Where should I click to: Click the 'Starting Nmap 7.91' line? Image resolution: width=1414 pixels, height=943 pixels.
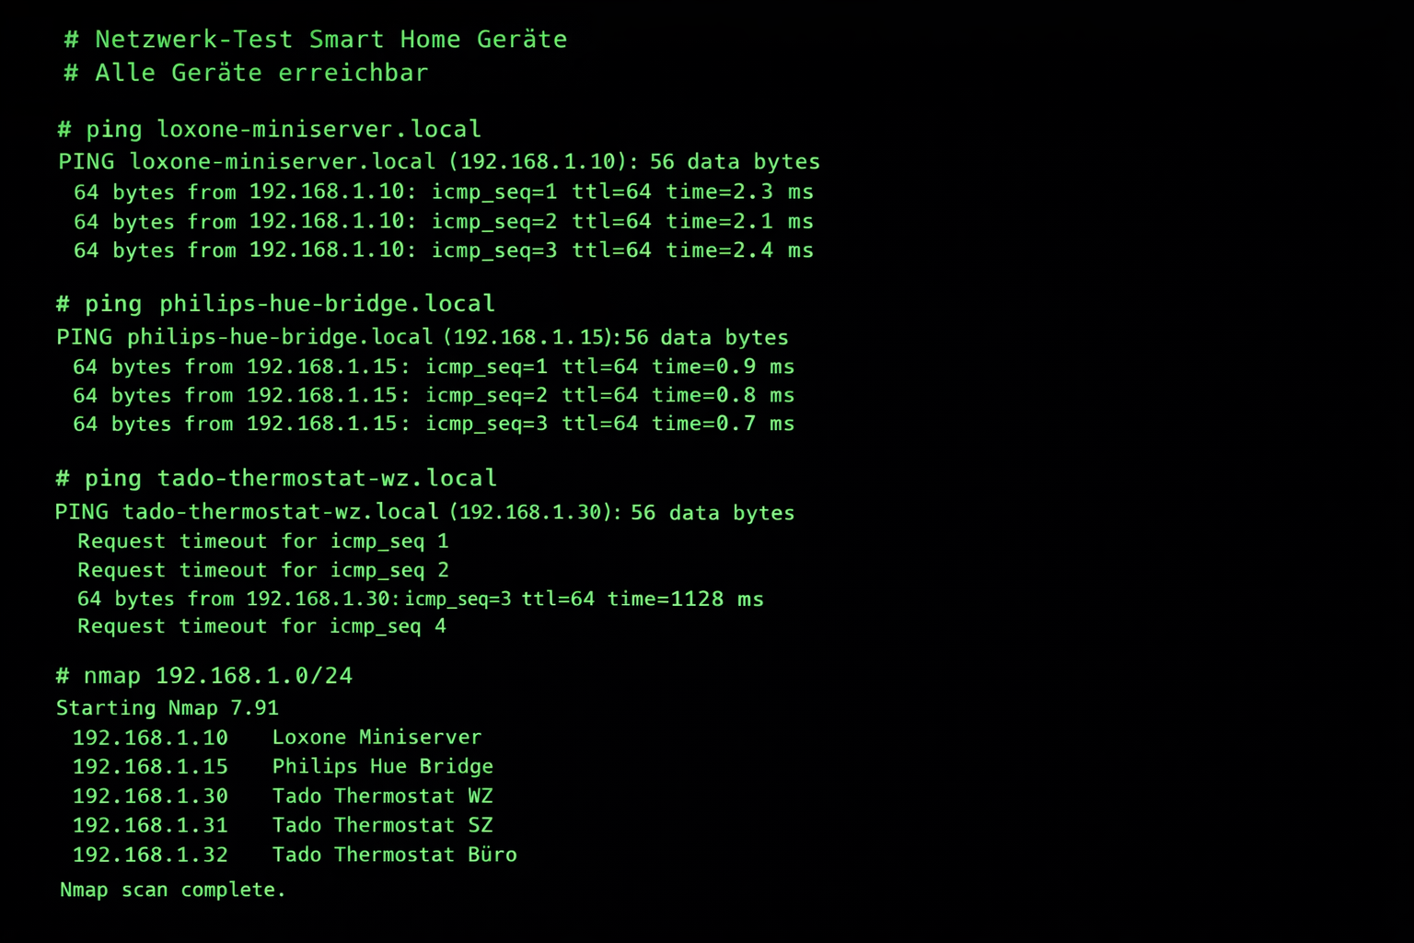(x=168, y=708)
